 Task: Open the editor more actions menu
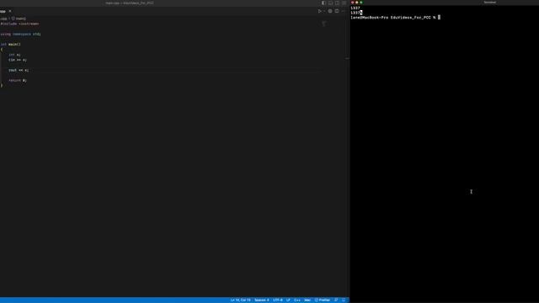tap(343, 11)
